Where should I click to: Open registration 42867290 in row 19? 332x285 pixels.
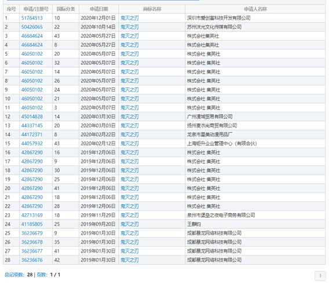pyautogui.click(x=32, y=180)
